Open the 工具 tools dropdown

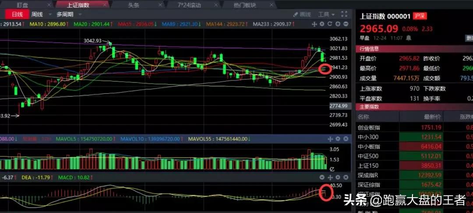pos(326,14)
